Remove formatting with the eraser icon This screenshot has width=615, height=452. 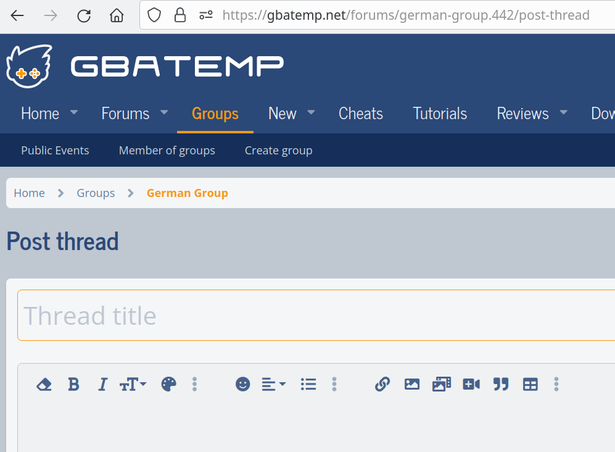coord(44,384)
